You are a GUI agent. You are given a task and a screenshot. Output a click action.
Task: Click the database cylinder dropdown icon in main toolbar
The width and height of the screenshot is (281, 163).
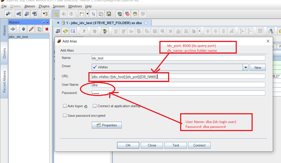point(45,14)
